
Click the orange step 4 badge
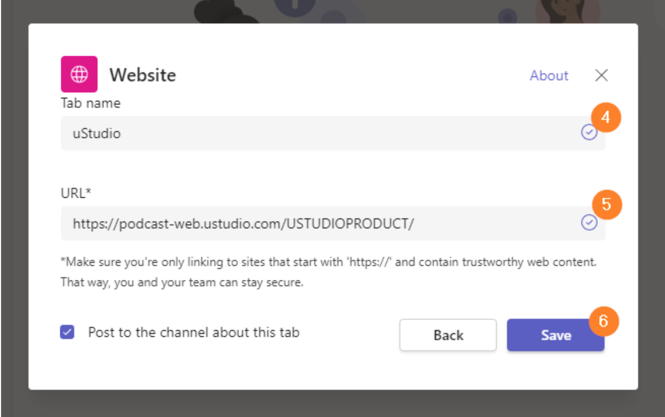point(606,118)
